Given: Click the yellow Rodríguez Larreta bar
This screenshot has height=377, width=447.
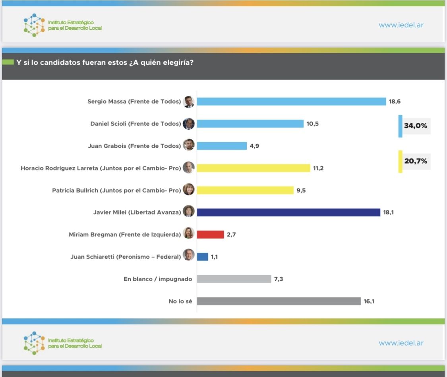Looking at the screenshot, I should [253, 168].
